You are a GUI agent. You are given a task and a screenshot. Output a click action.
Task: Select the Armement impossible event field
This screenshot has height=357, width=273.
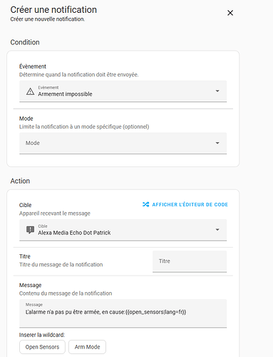coord(123,91)
